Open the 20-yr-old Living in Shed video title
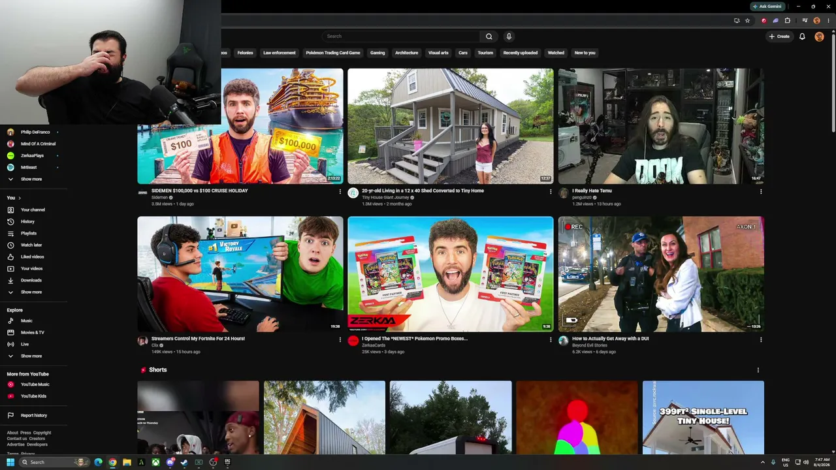Viewport: 836px width, 470px height. tap(423, 191)
